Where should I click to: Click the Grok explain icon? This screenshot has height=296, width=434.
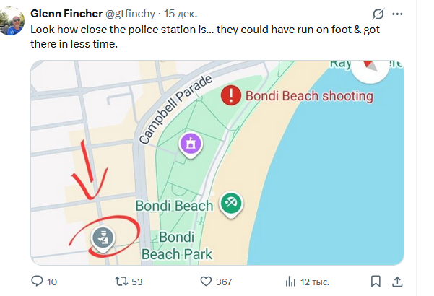(x=377, y=14)
